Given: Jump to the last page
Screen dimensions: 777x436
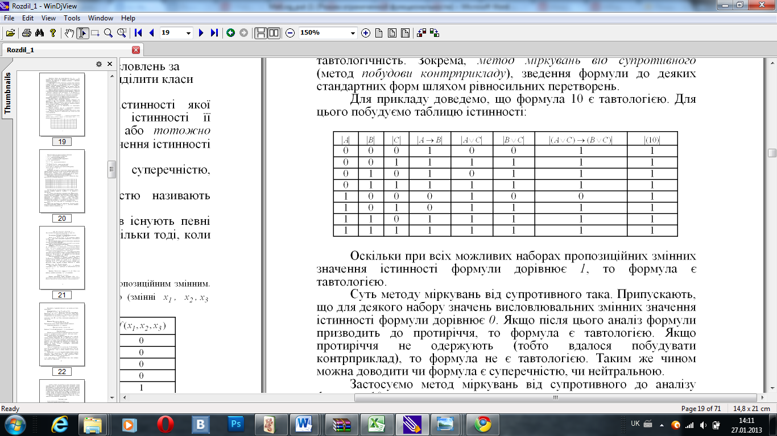Looking at the screenshot, I should coord(214,33).
